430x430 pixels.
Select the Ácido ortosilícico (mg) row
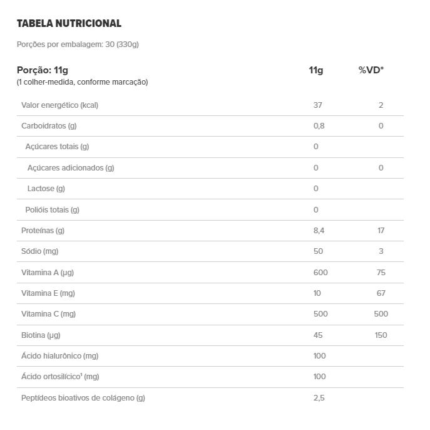click(210, 377)
